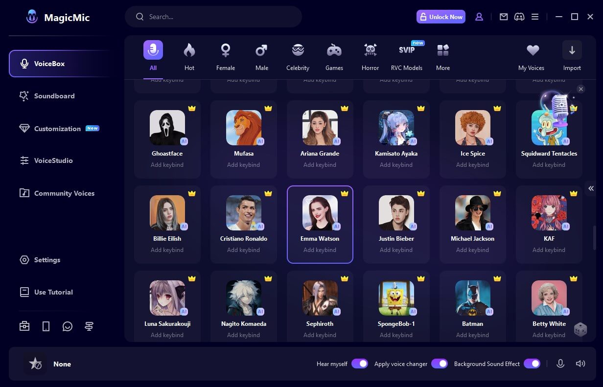Select the Emma Watson voice thumbnail
This screenshot has width=603, height=387.
point(320,213)
